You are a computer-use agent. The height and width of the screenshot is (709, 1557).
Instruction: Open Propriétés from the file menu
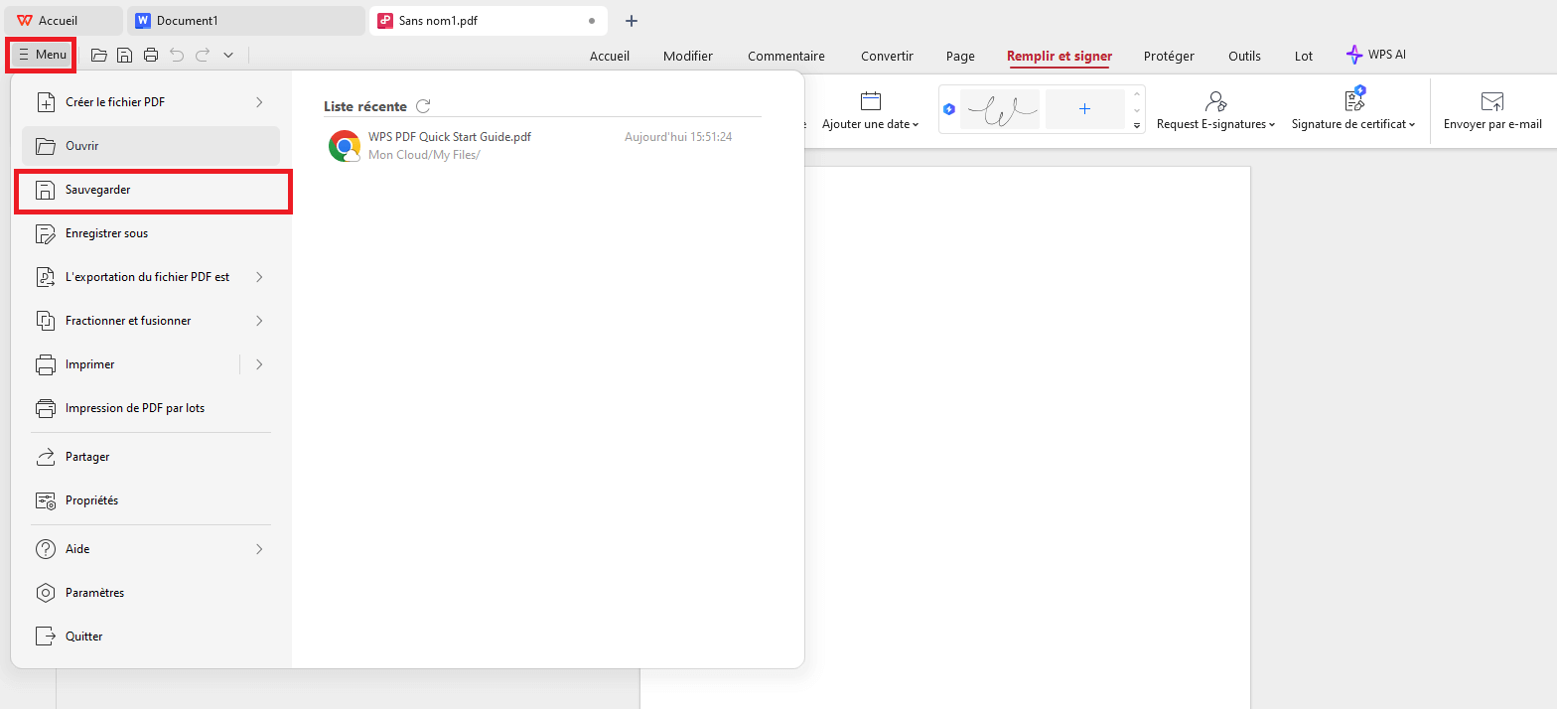click(151, 500)
